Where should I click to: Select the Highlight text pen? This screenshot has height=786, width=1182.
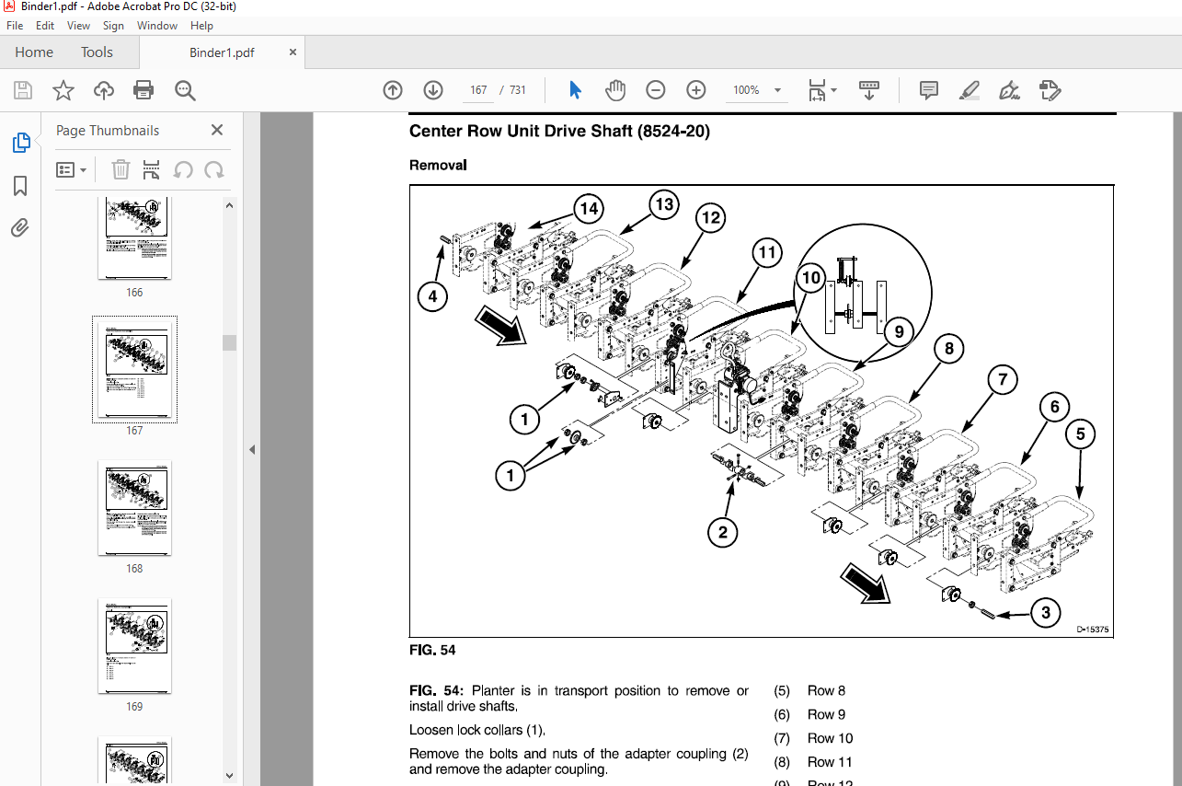point(970,90)
